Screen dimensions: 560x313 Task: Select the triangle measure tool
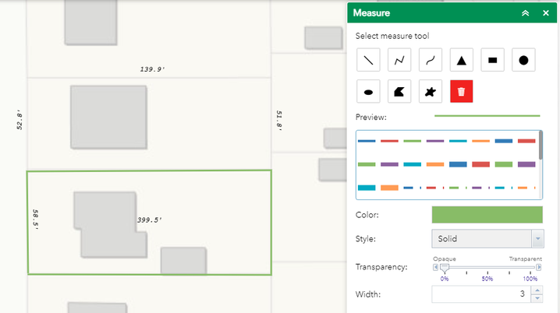click(462, 60)
